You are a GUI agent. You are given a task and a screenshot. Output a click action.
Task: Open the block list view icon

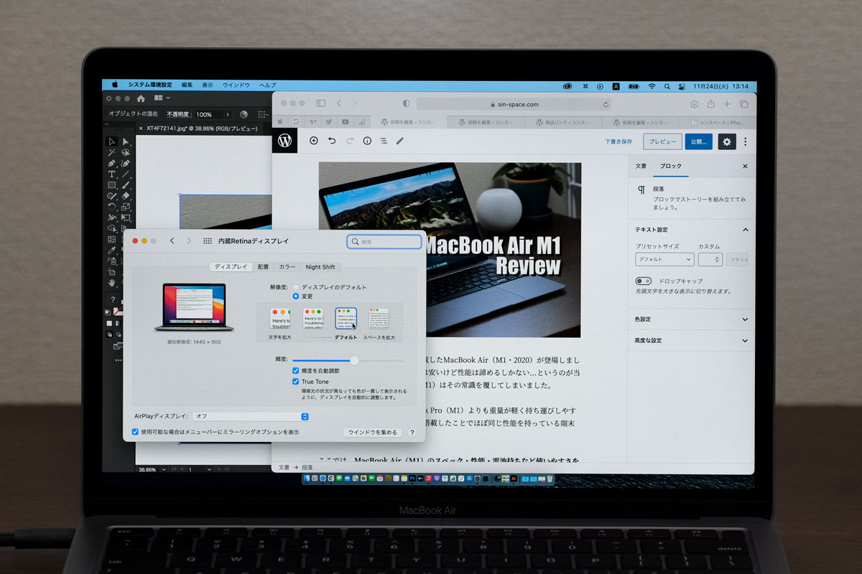coord(384,141)
